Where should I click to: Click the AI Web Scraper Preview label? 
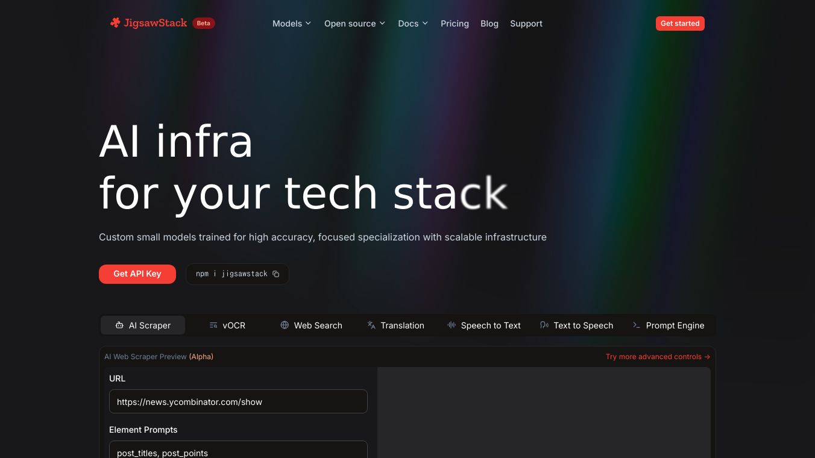(x=145, y=357)
